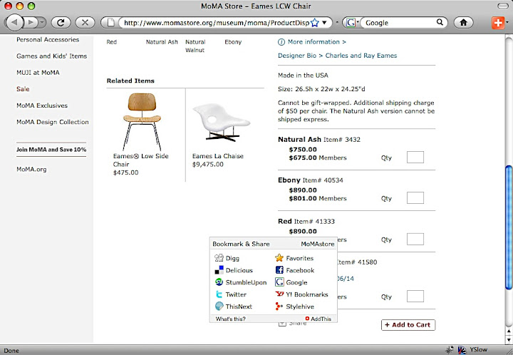This screenshot has width=513, height=355.
Task: Share via Delicious icon
Action: click(x=219, y=270)
